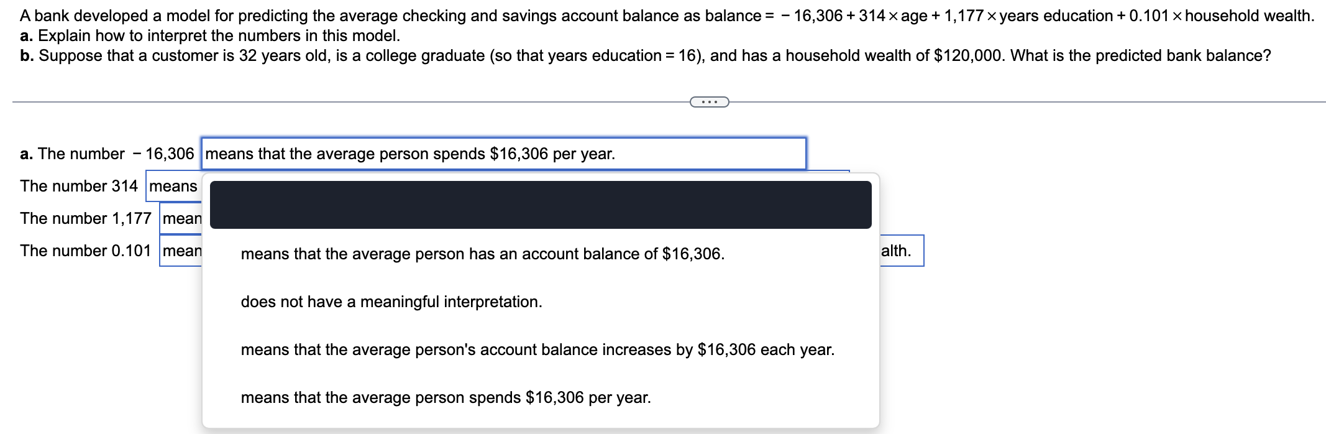Select 'average person spends $16,306 per year'
This screenshot has width=1326, height=434.
pyautogui.click(x=446, y=397)
